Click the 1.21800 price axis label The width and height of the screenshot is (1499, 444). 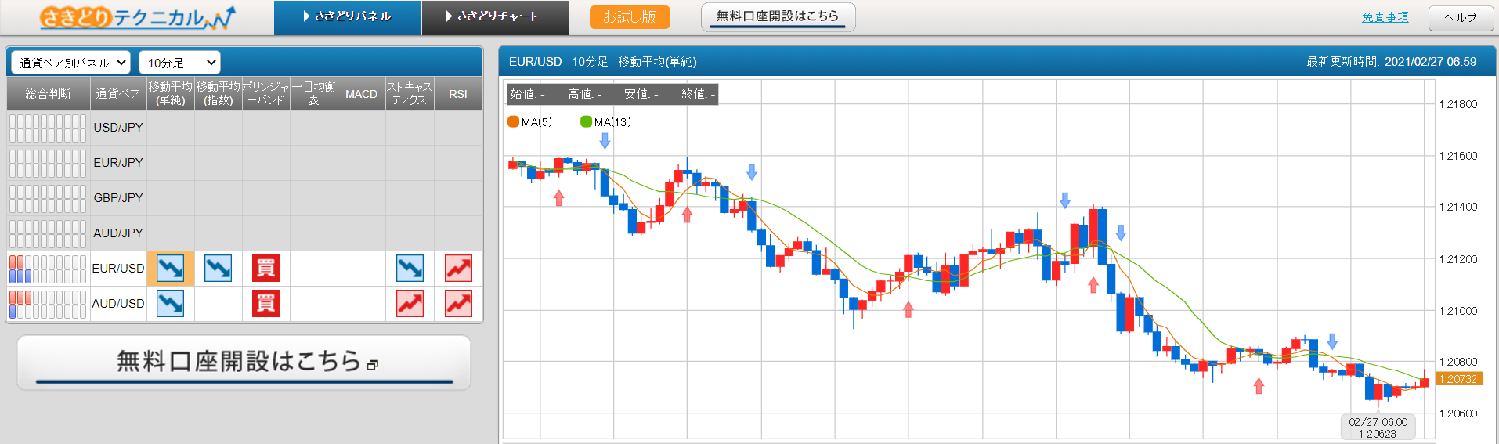(1457, 104)
